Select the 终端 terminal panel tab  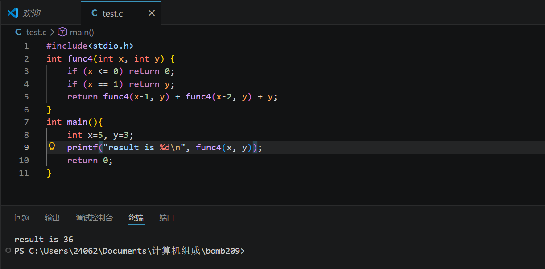(x=136, y=218)
